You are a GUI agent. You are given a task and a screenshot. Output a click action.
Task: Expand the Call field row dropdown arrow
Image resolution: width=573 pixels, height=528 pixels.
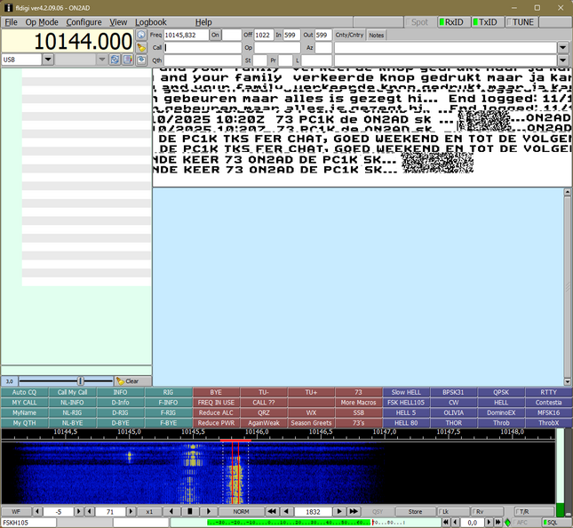(x=562, y=47)
